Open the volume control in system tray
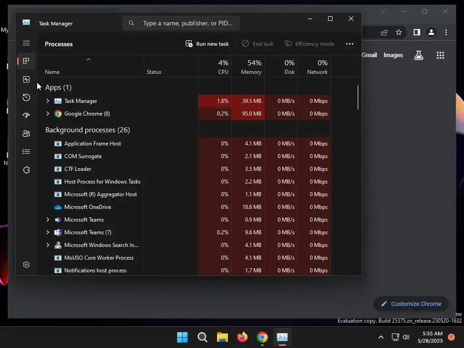 [x=406, y=337]
